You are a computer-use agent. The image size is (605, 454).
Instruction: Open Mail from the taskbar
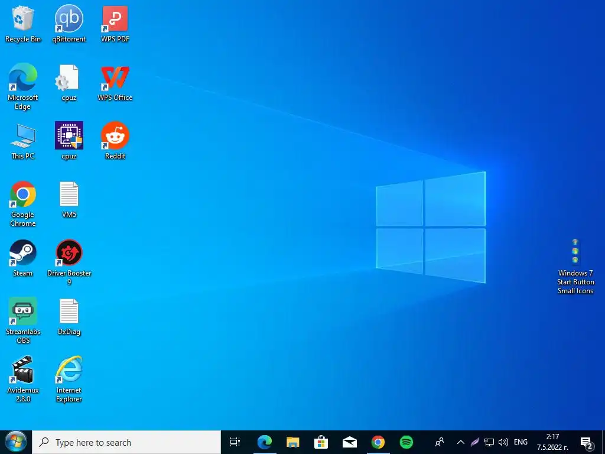(x=350, y=442)
